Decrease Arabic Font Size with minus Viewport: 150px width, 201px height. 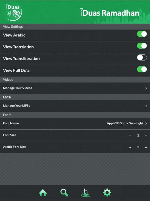click(x=130, y=147)
